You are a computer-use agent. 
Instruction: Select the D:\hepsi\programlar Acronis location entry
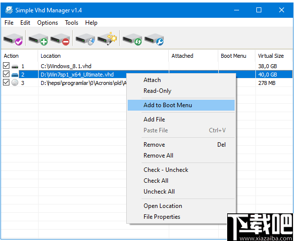pyautogui.click(x=84, y=83)
